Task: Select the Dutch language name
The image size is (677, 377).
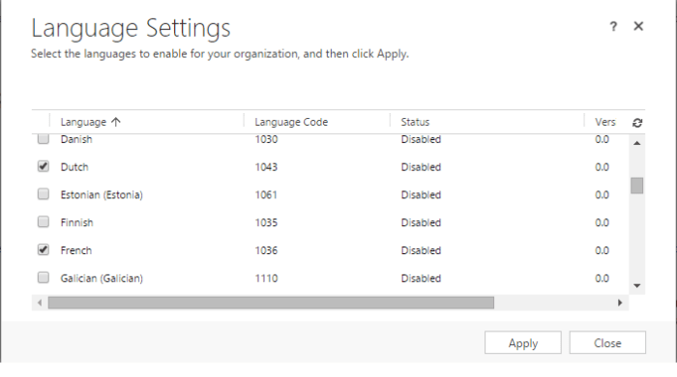Action: pos(74,167)
